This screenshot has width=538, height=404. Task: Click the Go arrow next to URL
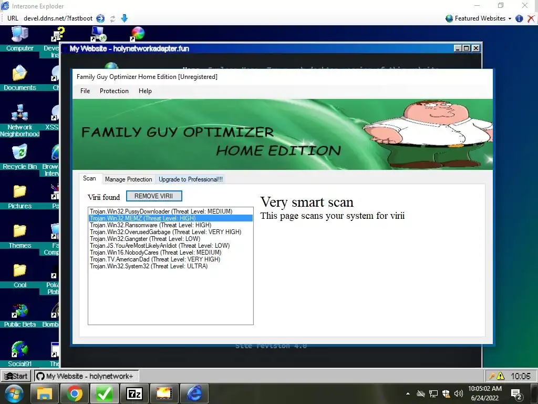pyautogui.click(x=100, y=18)
